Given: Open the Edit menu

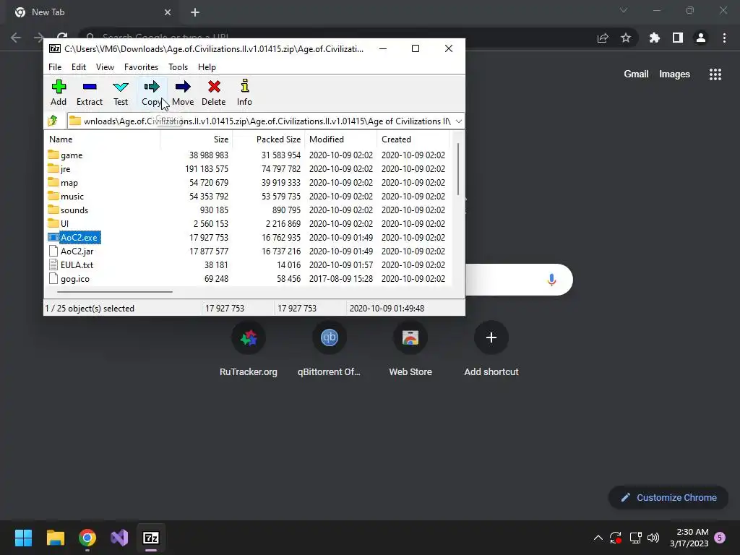Looking at the screenshot, I should click(79, 67).
